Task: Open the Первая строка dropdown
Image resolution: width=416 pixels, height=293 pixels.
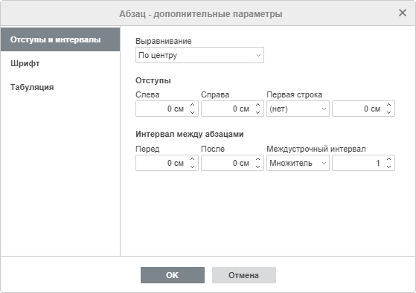Action: coord(298,109)
